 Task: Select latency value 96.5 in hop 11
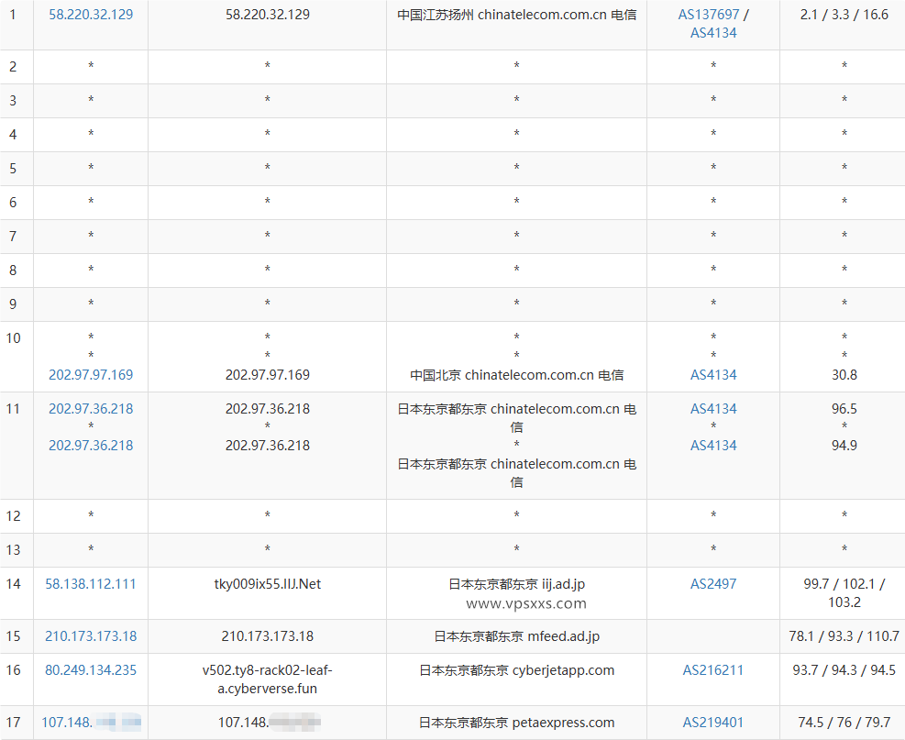click(844, 409)
